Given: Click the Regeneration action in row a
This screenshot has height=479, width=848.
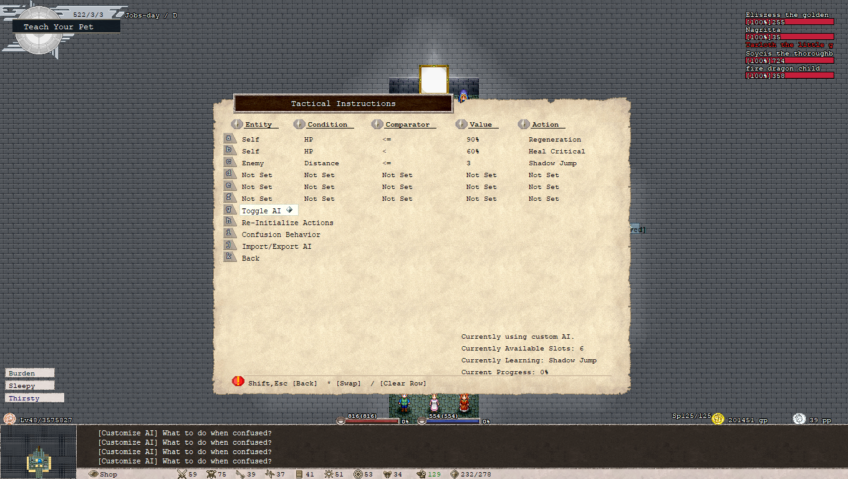Looking at the screenshot, I should point(554,140).
